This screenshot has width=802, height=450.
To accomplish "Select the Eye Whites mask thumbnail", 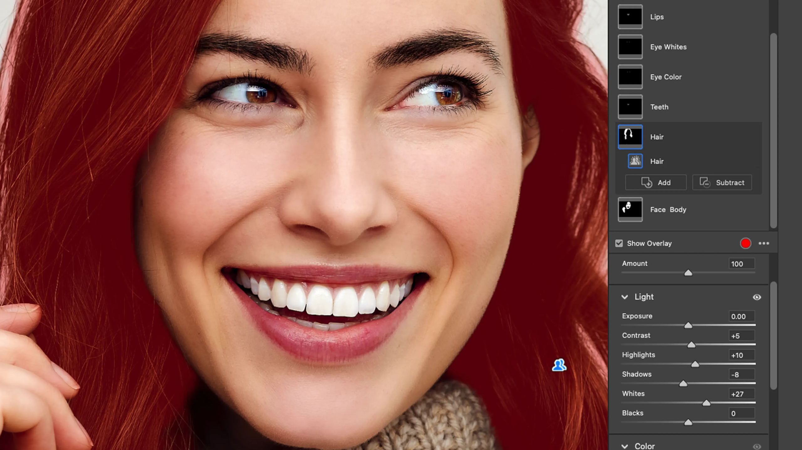I will pos(630,48).
